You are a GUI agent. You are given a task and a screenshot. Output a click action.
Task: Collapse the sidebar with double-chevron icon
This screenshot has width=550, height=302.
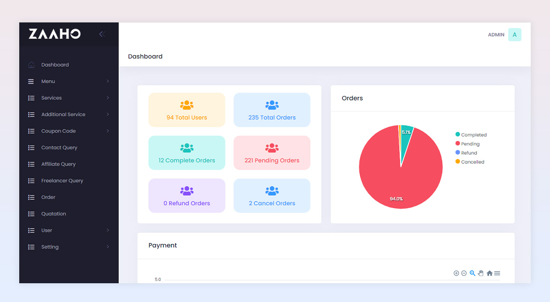[x=102, y=34]
